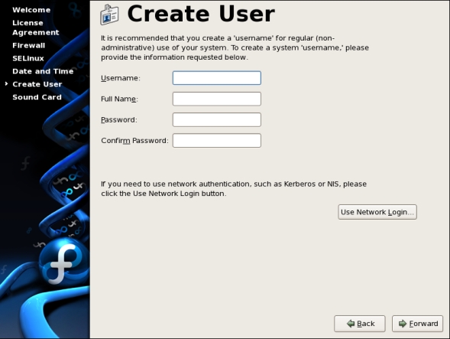This screenshot has width=450, height=339.
Task: Focus the Username text field
Action: tap(217, 78)
